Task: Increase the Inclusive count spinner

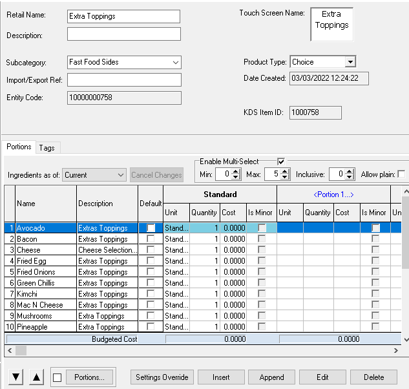Action: 350,171
